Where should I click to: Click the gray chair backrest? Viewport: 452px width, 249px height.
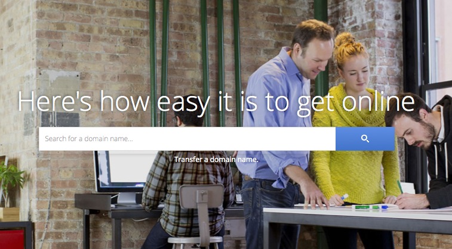(201, 196)
